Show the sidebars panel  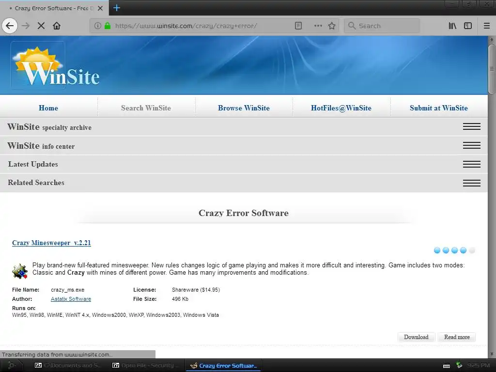point(468,26)
